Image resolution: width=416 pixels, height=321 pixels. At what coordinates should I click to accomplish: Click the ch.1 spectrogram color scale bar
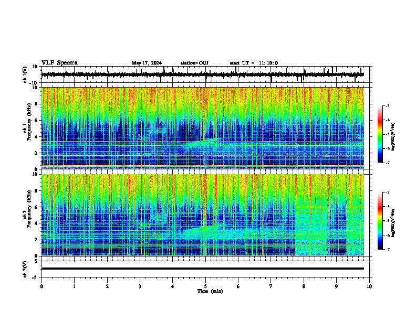coord(380,134)
